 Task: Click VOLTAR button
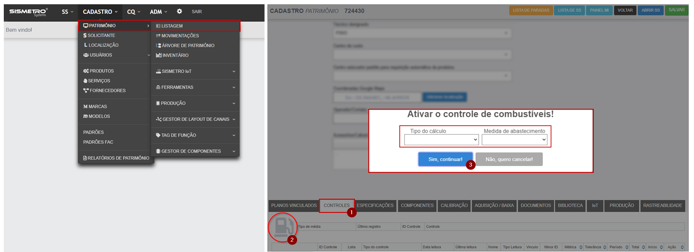click(625, 10)
